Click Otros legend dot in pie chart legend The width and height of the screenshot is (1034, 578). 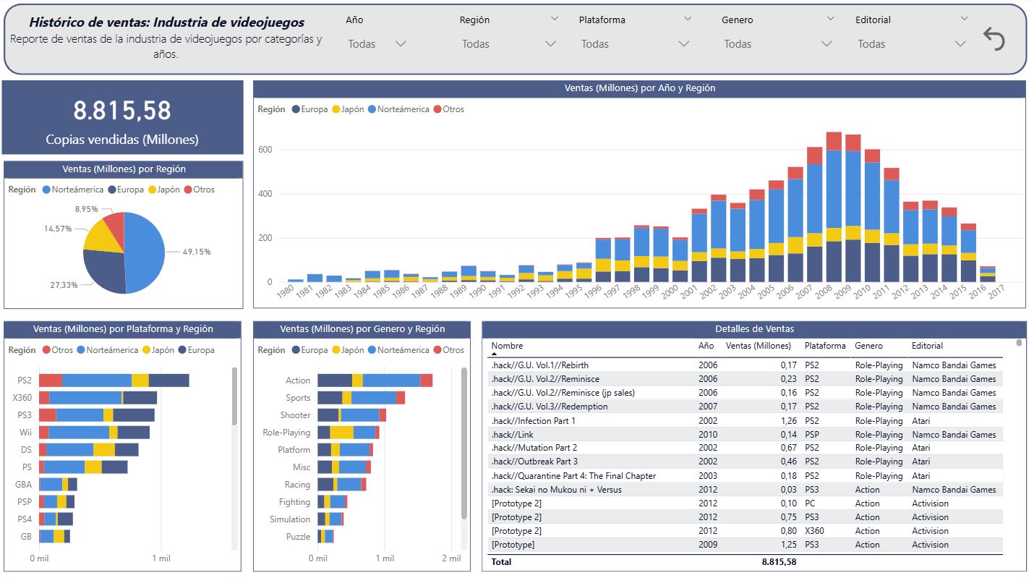(188, 190)
